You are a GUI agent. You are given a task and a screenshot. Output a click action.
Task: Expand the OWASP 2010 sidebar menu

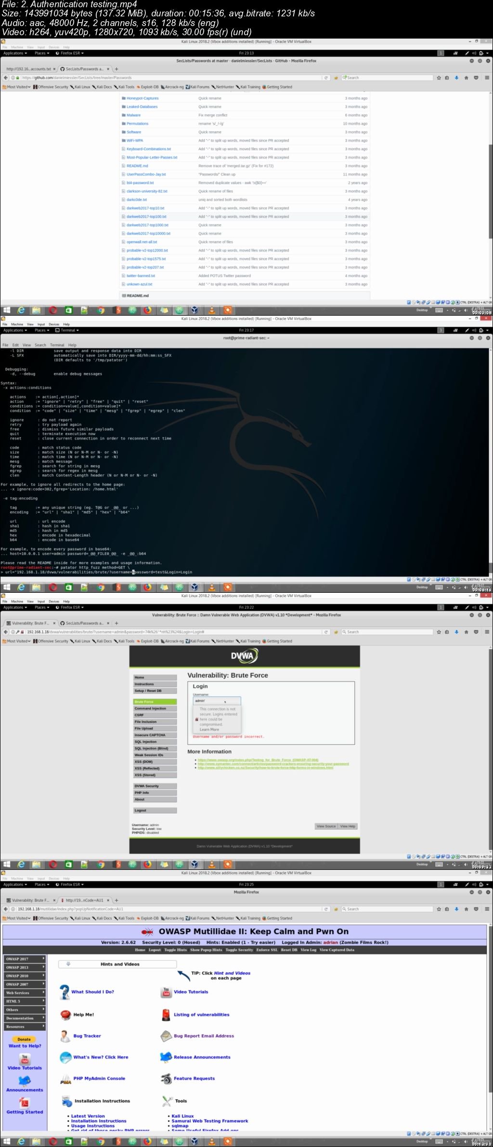pyautogui.click(x=25, y=976)
